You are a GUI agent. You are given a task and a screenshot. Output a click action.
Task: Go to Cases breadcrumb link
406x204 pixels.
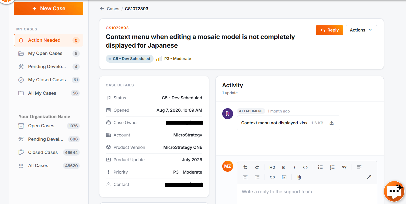(113, 9)
